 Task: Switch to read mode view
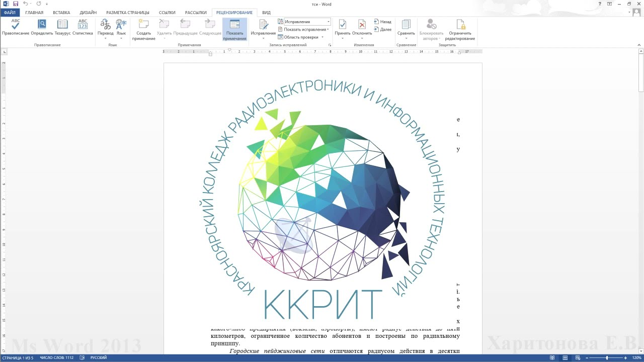point(552,358)
